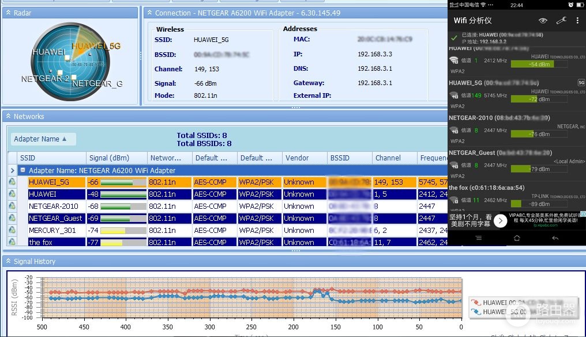Tap the Android back navigation icon
The image size is (586, 337).
click(555, 238)
